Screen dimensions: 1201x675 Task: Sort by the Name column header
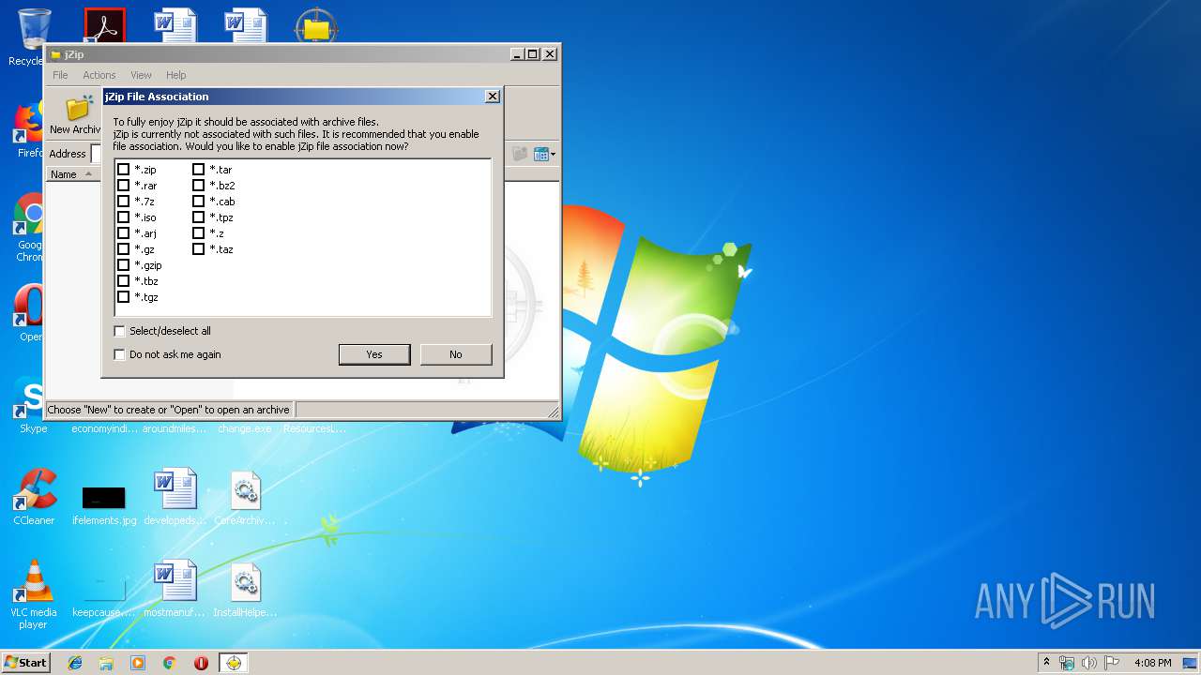point(73,174)
